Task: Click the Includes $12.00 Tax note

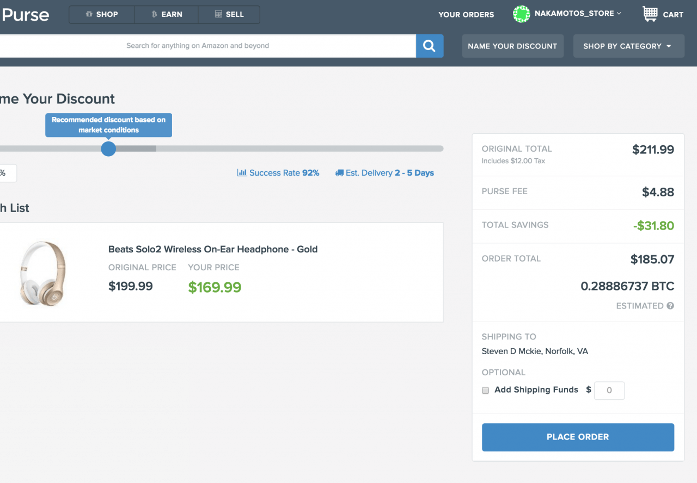Action: click(513, 161)
